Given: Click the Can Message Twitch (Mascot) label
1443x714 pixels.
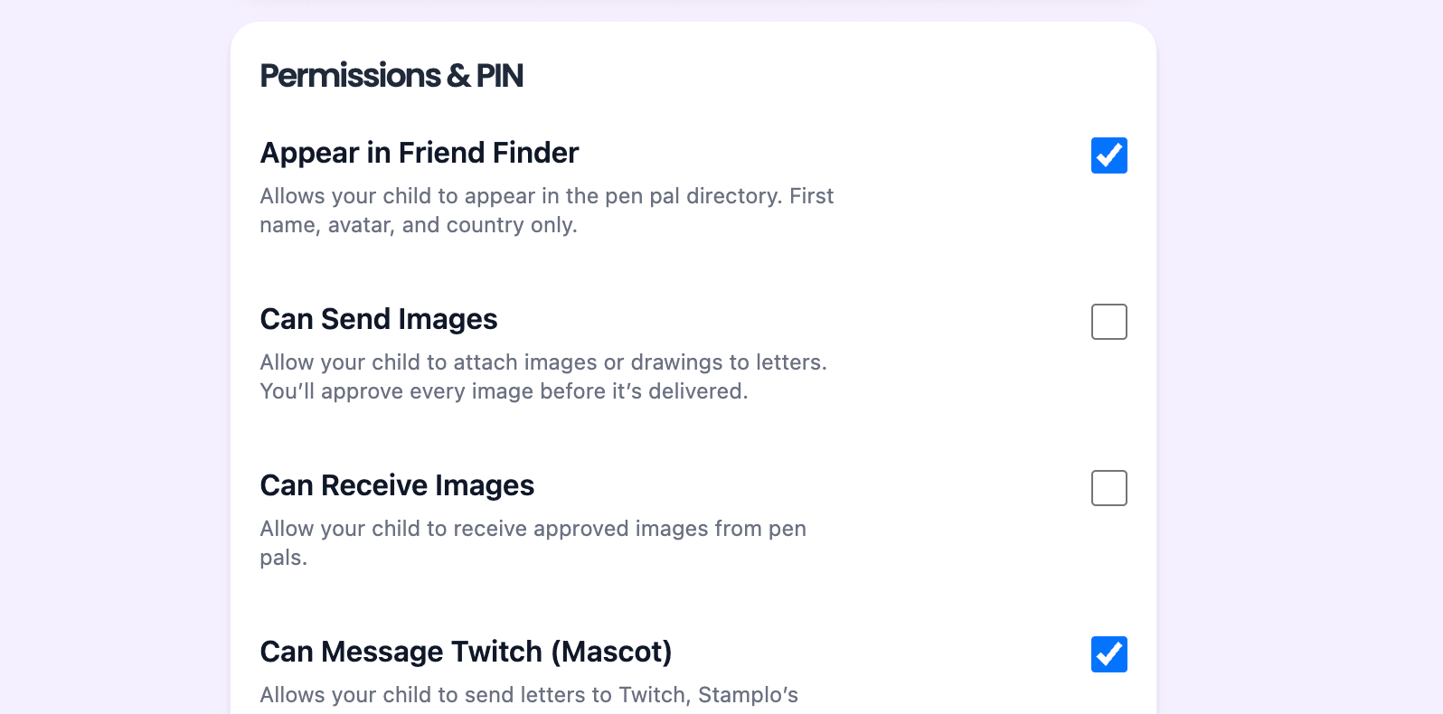Looking at the screenshot, I should [466, 652].
